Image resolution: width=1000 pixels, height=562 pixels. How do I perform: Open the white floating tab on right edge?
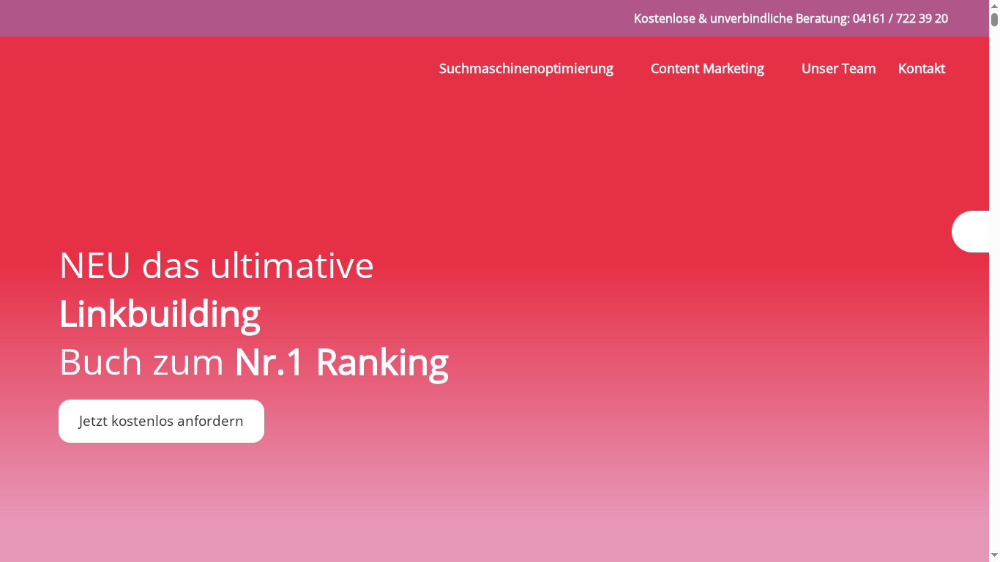tap(971, 232)
